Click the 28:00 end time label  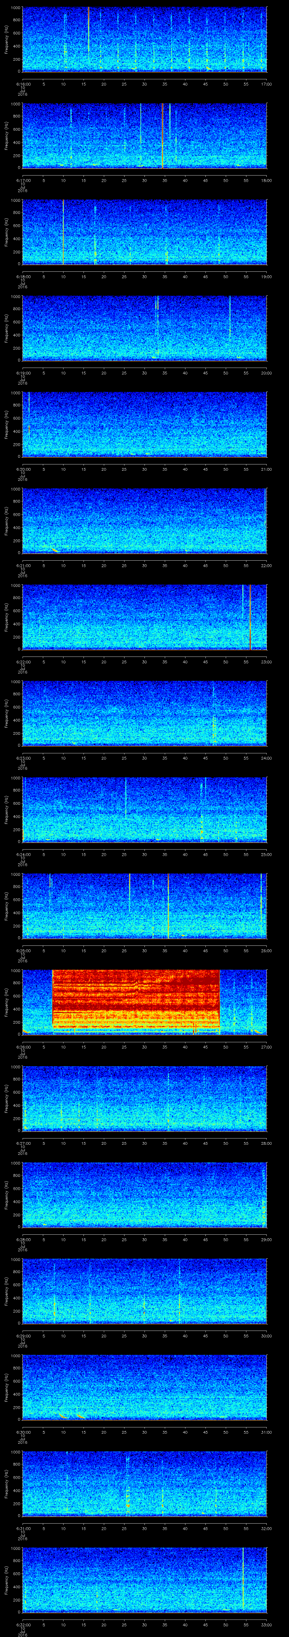pos(267,1143)
